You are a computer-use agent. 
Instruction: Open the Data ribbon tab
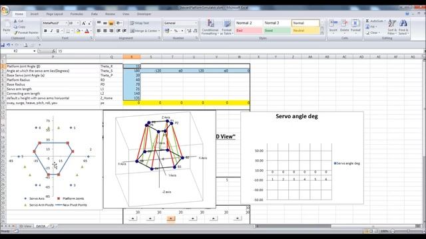point(95,14)
